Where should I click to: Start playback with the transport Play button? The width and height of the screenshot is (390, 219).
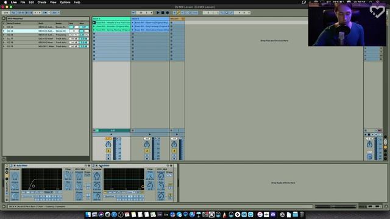click(158, 12)
